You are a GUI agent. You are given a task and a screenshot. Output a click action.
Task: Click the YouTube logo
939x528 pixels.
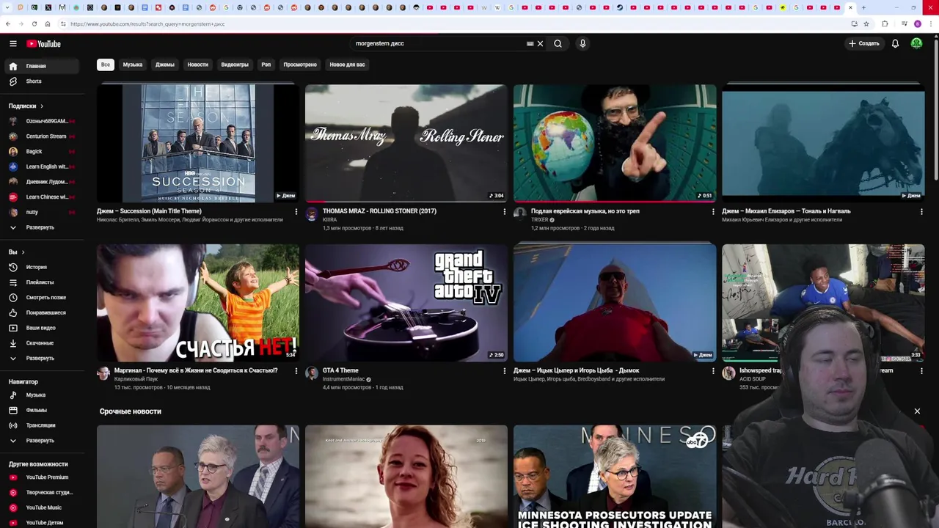44,44
